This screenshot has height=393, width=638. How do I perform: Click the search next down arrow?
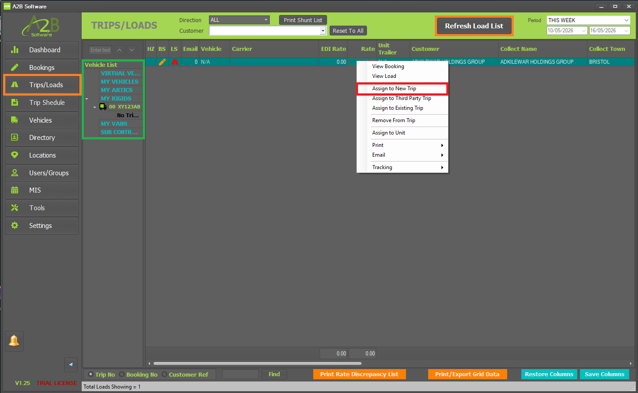[x=132, y=50]
